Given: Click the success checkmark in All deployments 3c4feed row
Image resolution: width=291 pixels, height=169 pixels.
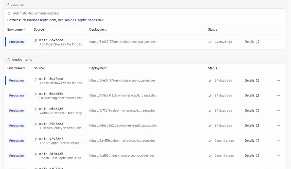Looking at the screenshot, I should 210,81.
